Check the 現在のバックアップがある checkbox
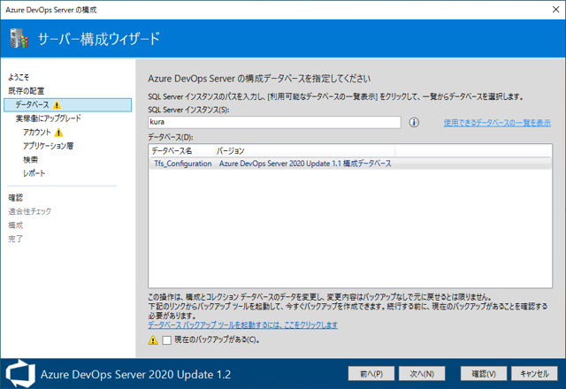Viewport: 566px width, 389px height. click(167, 340)
